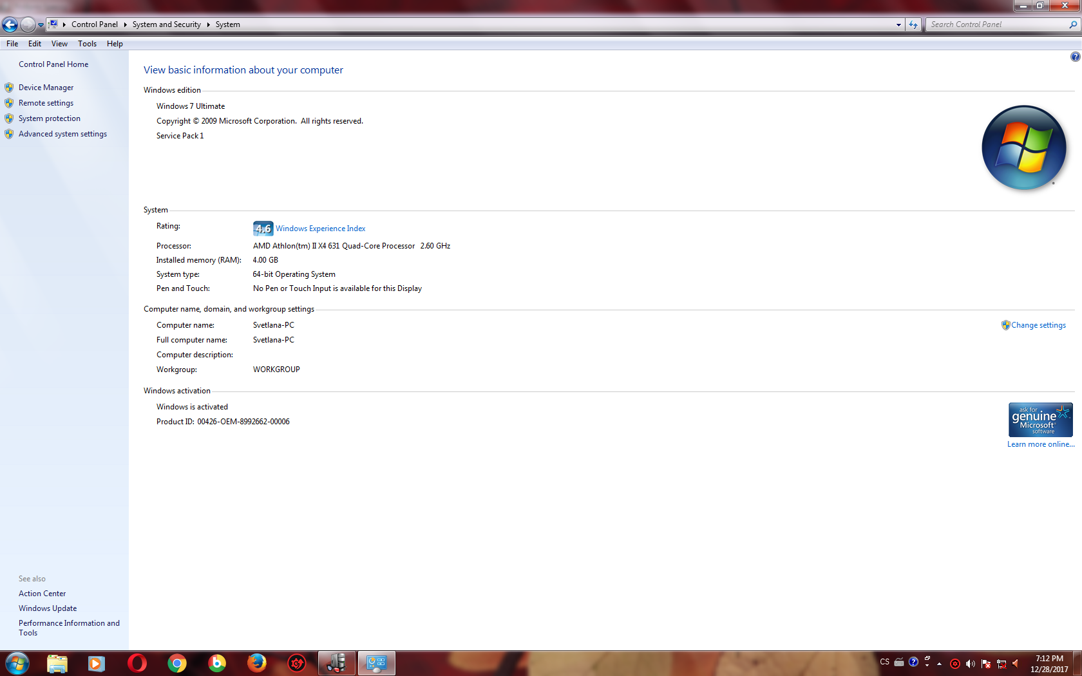This screenshot has height=676, width=1082.
Task: Select the System breadcrumb in address bar
Action: point(228,24)
